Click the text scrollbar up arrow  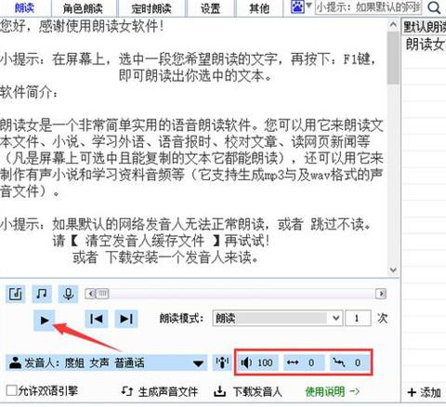coord(393,25)
